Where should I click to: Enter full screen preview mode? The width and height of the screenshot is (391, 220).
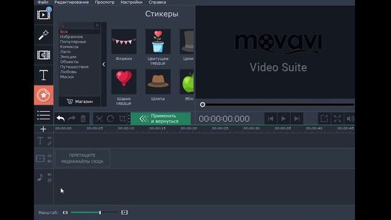[x=337, y=119]
